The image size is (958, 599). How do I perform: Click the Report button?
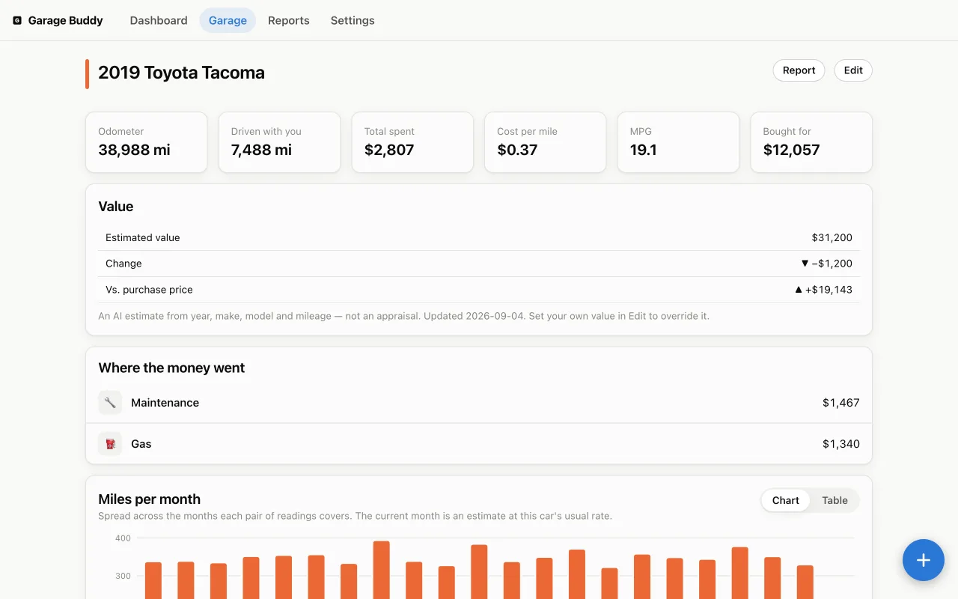tap(799, 70)
